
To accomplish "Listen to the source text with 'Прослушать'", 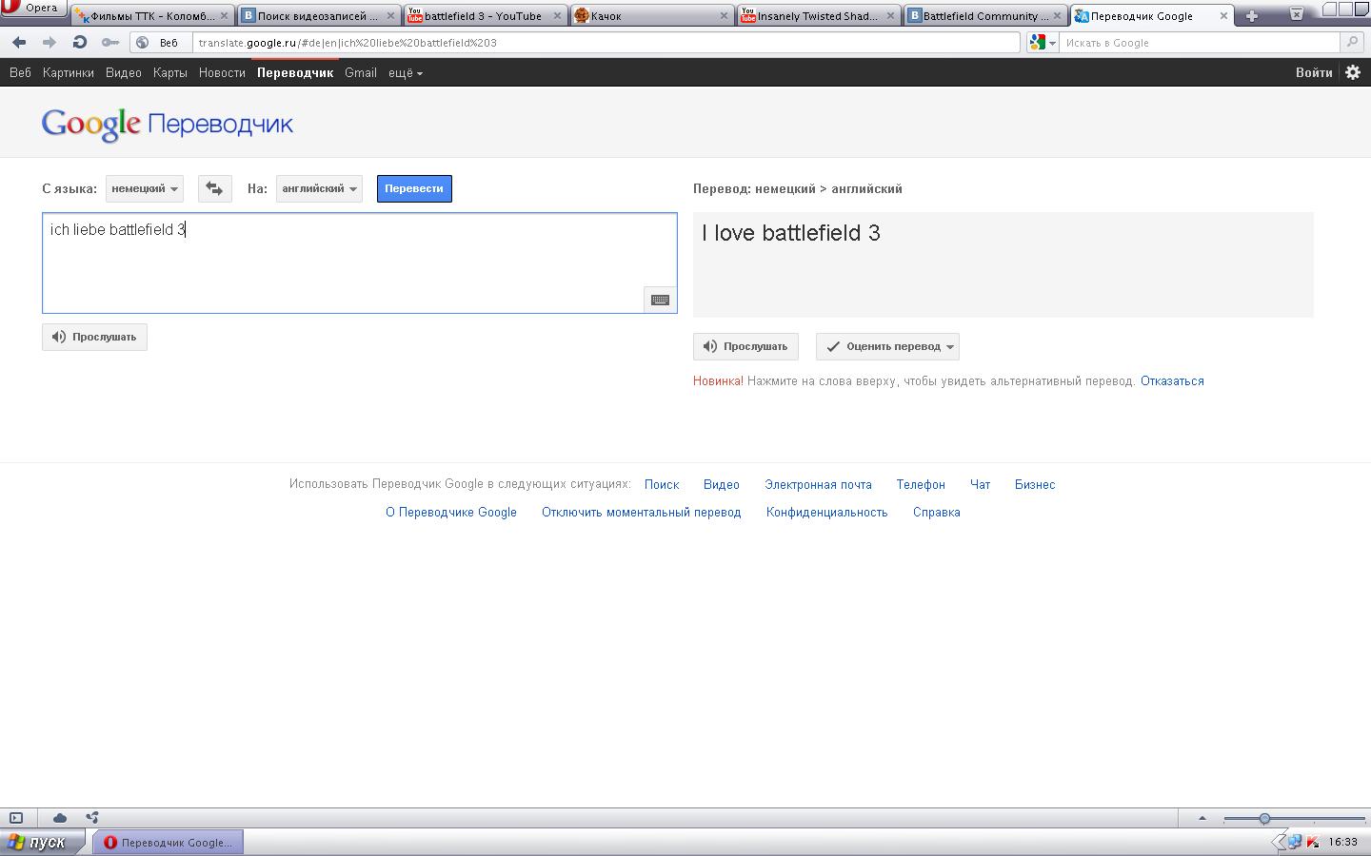I will point(94,337).
